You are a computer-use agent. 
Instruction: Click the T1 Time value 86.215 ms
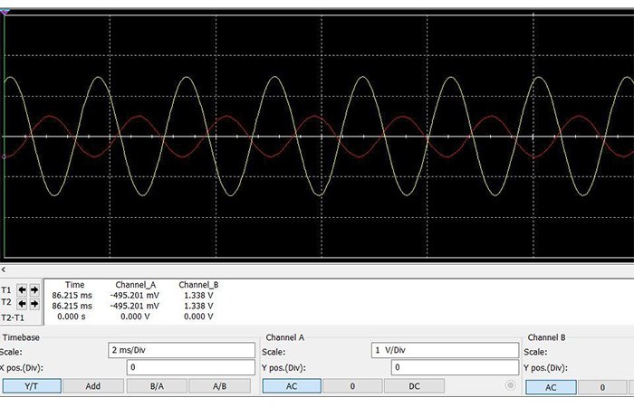(x=72, y=295)
